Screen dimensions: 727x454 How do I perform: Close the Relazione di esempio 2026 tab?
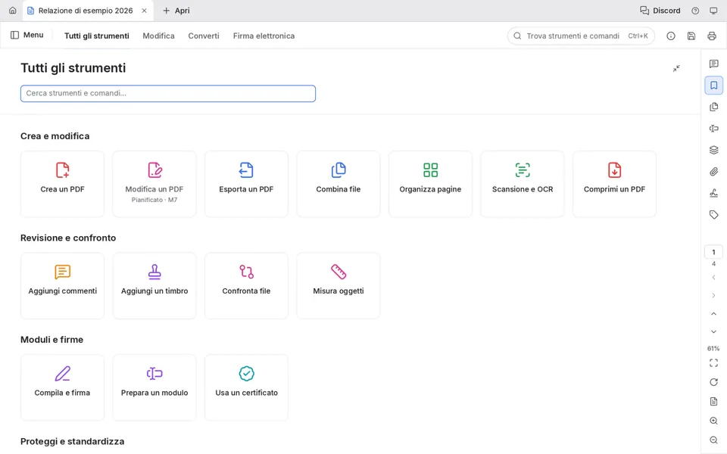tap(144, 11)
